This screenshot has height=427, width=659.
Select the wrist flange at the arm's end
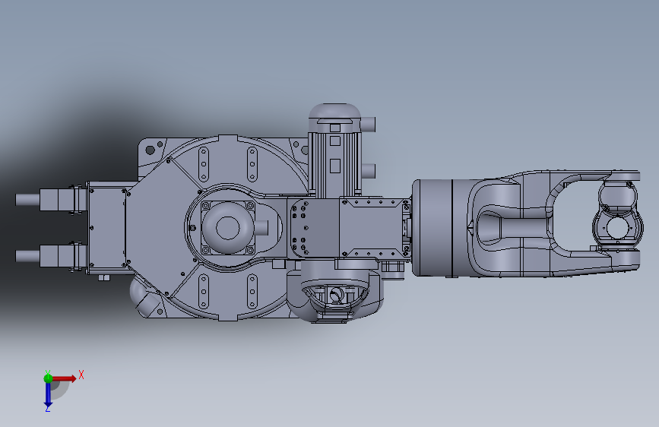[x=618, y=227]
